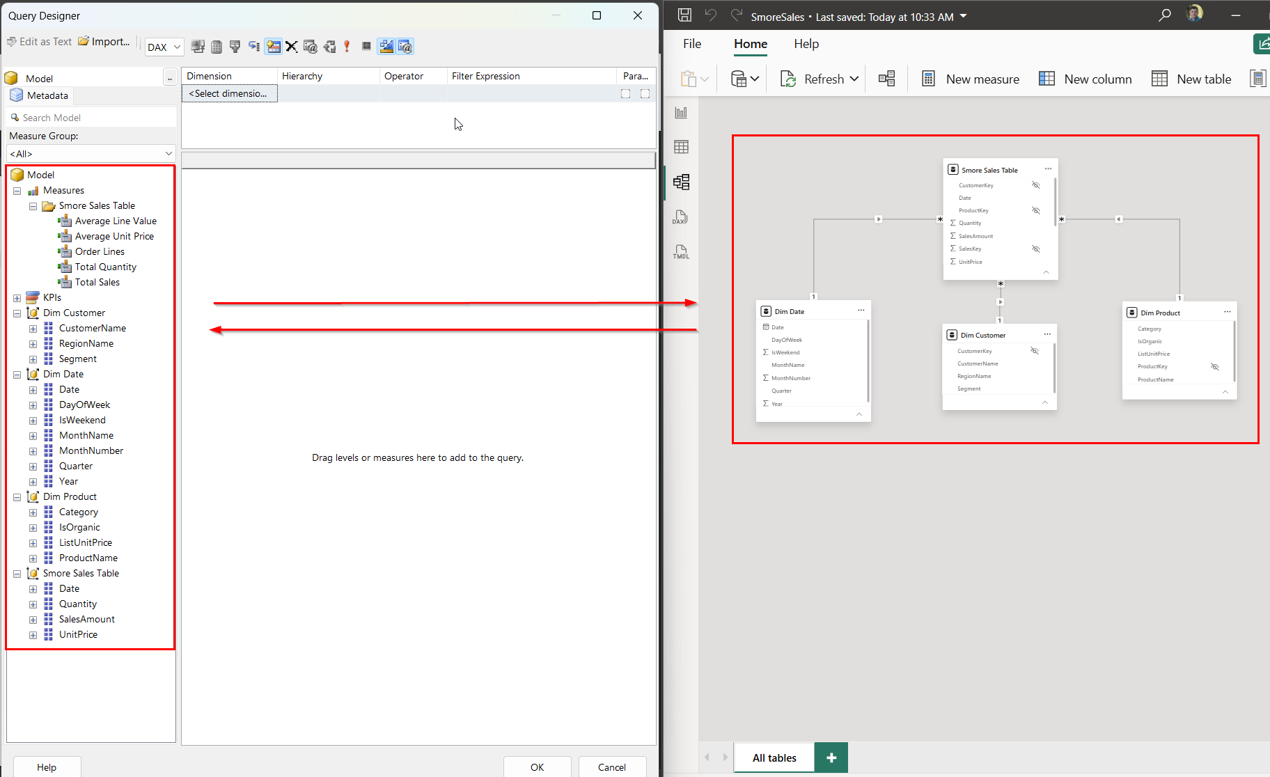Image resolution: width=1270 pixels, height=777 pixels.
Task: Open Model view from Power BI sidebar
Action: pos(681,182)
